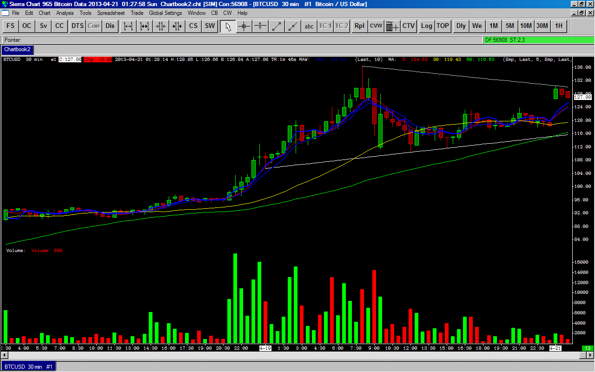Set chart period to 1M

[x=493, y=26]
